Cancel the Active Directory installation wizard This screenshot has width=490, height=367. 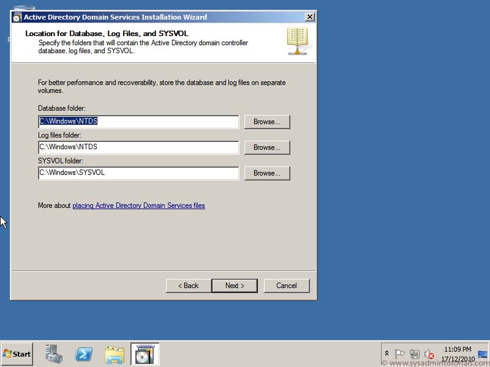coord(287,285)
